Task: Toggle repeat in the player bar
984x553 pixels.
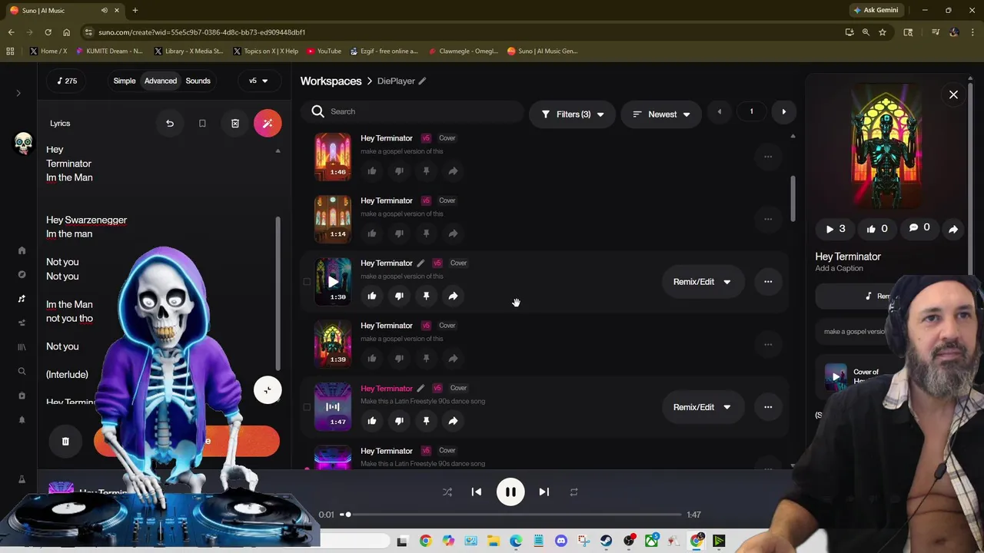Action: coord(573,492)
